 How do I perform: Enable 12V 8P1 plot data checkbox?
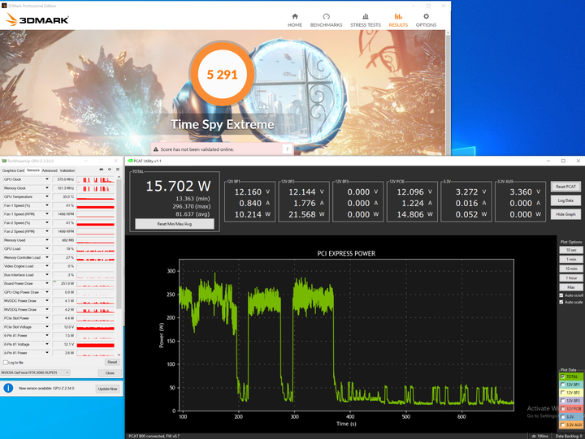(x=562, y=385)
